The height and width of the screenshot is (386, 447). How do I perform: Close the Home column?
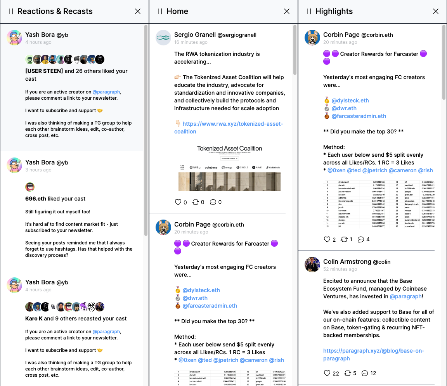click(287, 11)
